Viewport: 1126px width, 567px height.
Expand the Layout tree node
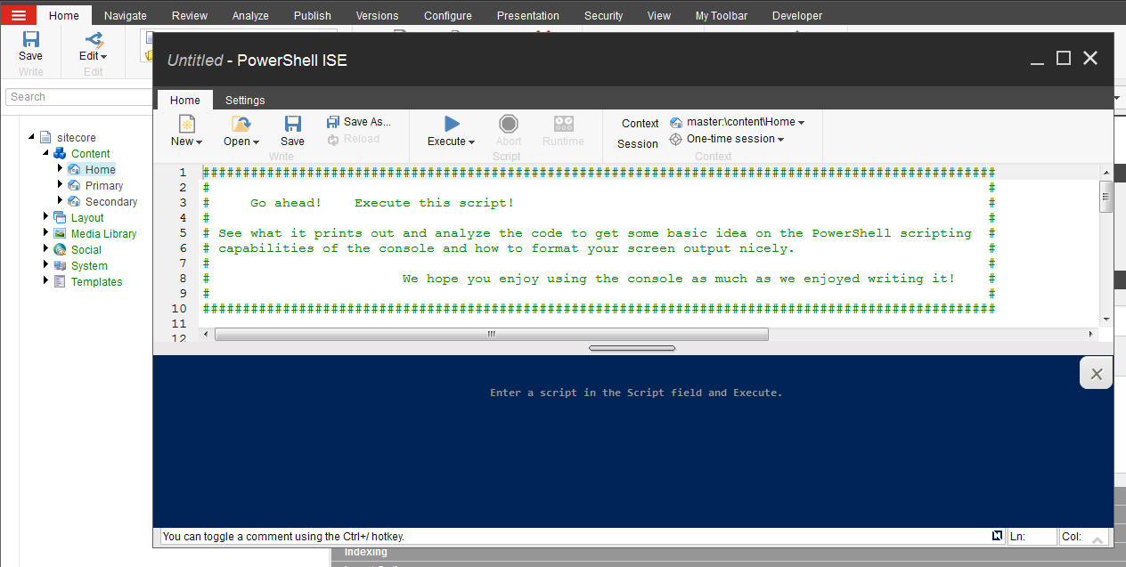[46, 216]
